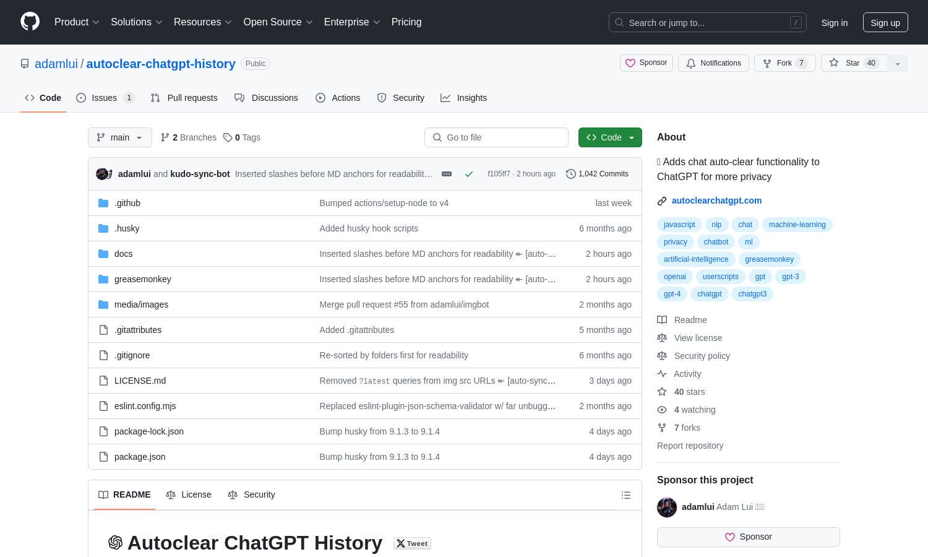Open package-lock.json file
The image size is (928, 557).
click(x=149, y=431)
